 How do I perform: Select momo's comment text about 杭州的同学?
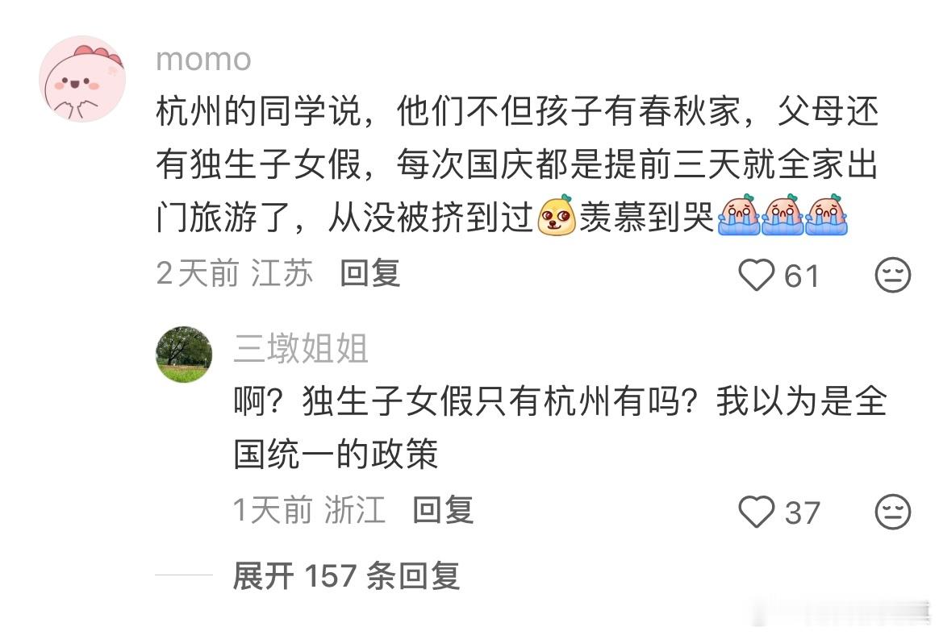click(x=517, y=164)
